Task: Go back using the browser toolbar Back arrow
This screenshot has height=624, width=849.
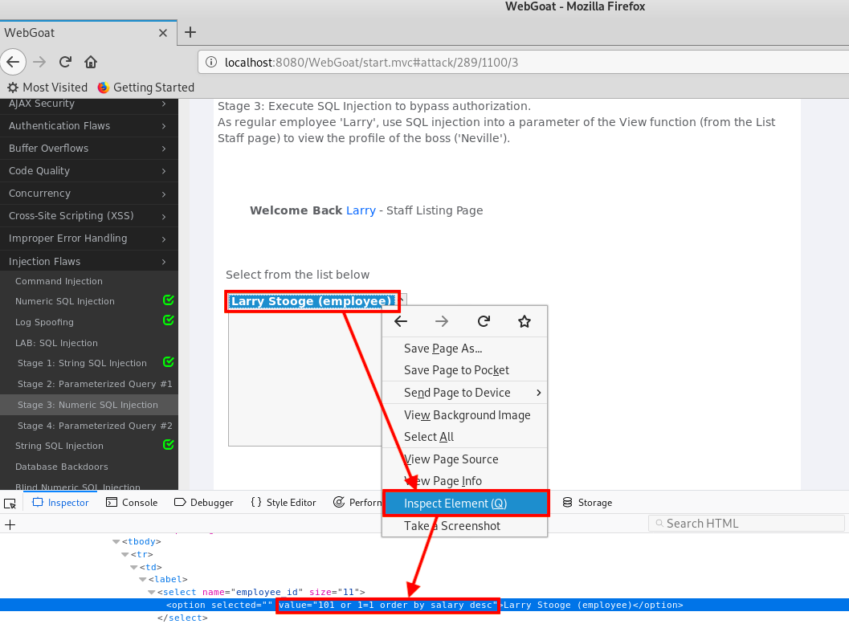Action: tap(13, 62)
